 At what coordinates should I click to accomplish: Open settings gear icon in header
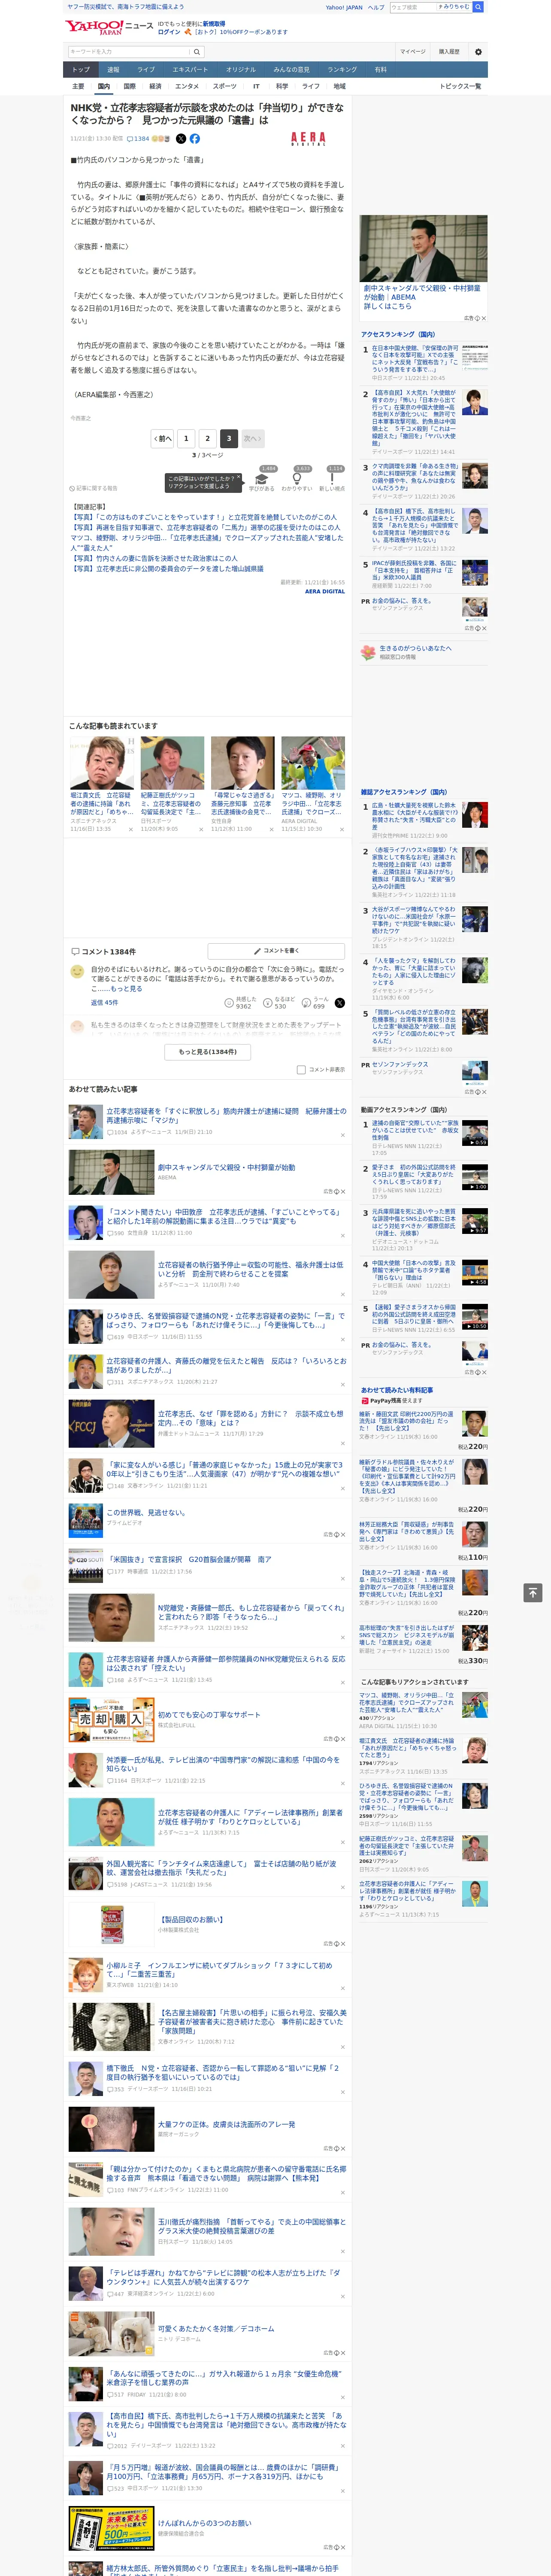pyautogui.click(x=478, y=51)
